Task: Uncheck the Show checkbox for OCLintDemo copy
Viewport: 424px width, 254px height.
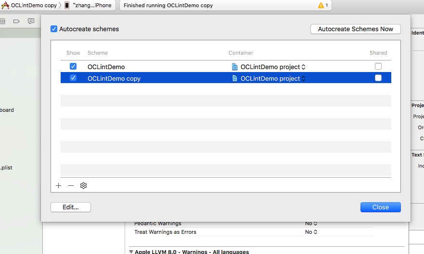Action: (73, 78)
